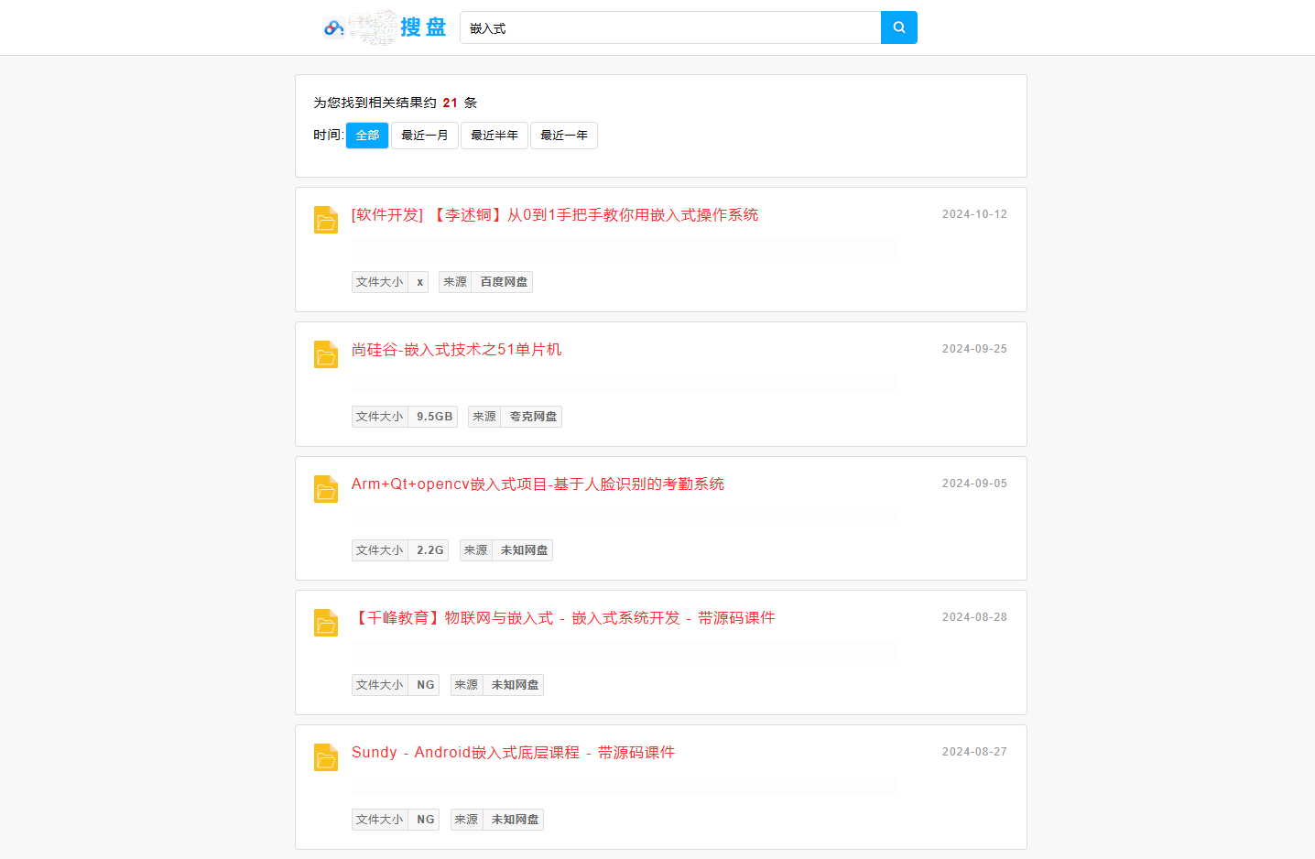1315x859 pixels.
Task: Click the blue search magnifier button
Action: [898, 27]
